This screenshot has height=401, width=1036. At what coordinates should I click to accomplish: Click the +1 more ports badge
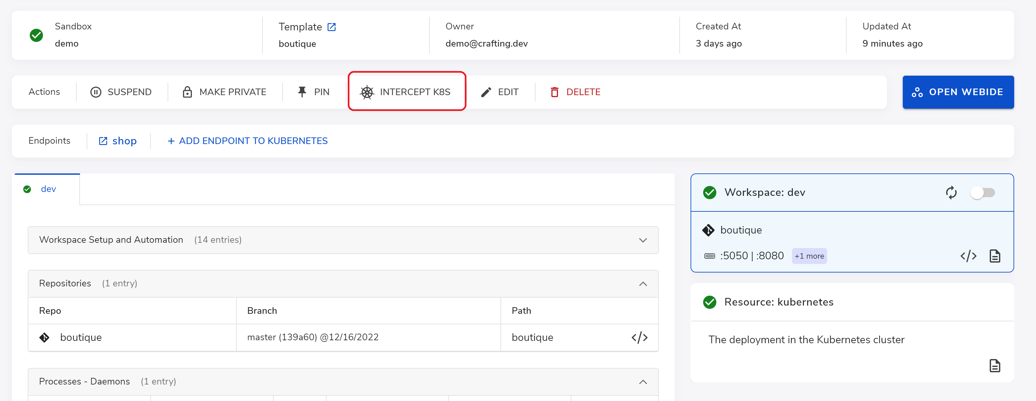pos(809,256)
